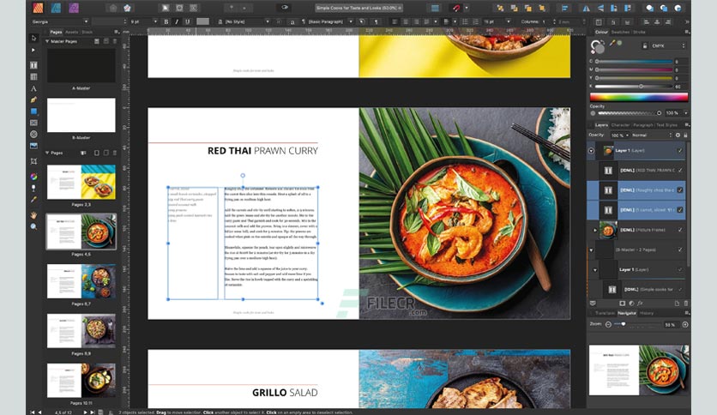Switch to the Character tab

point(621,125)
